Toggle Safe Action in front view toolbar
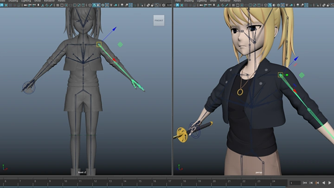Image resolution: width=334 pixels, height=188 pixels. point(79,5)
